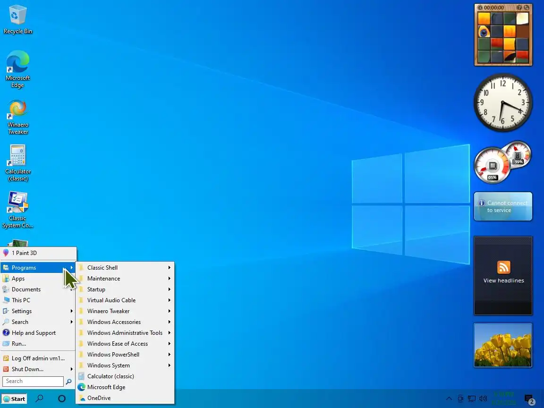544x408 pixels.
Task: Click the Start menu Search input field
Action: point(33,381)
